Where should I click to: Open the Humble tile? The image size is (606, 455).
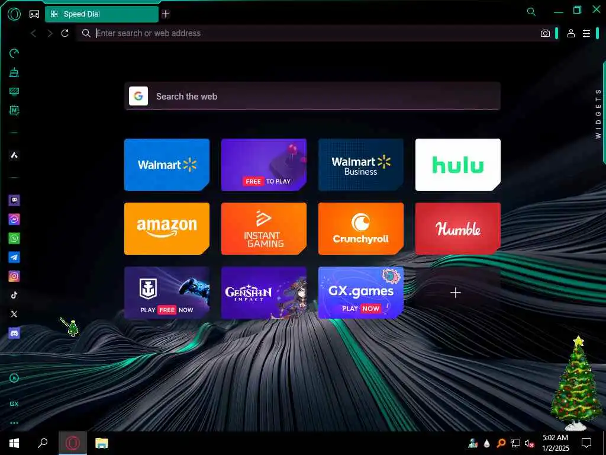[x=458, y=229]
